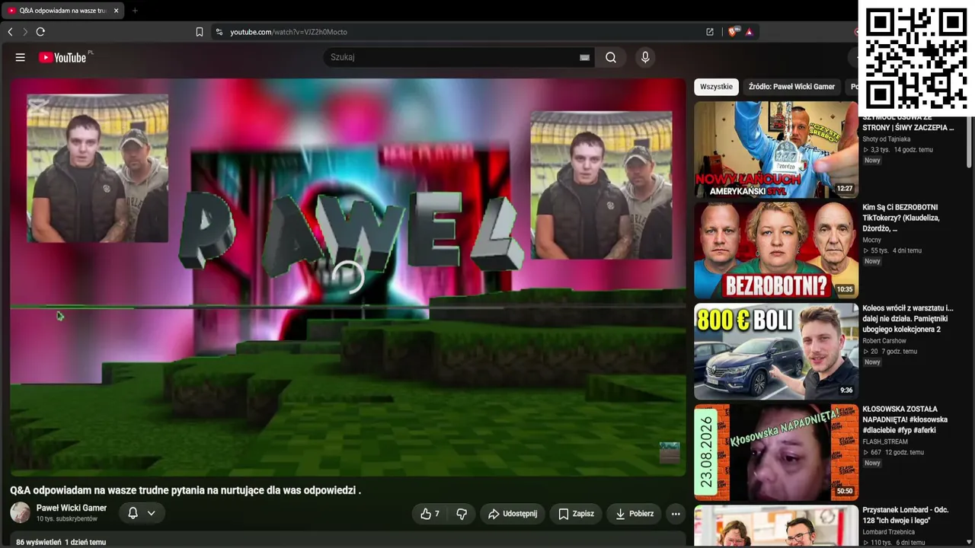Screen dimensions: 975x548
Task: Click the '10 tys. subskrybentów' text
Action: pos(67,519)
